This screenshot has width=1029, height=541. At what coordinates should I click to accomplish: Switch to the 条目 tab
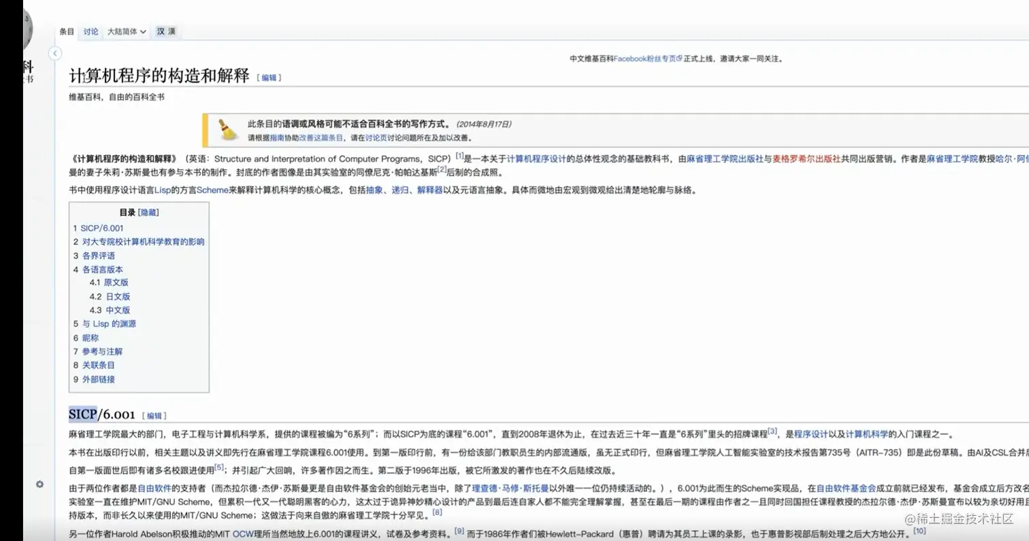point(67,32)
